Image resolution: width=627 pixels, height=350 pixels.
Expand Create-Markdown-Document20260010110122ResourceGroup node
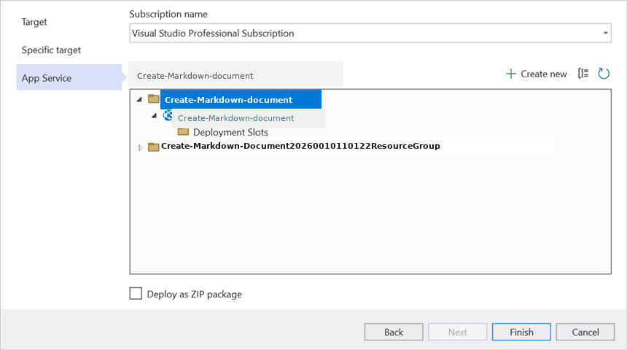click(141, 147)
